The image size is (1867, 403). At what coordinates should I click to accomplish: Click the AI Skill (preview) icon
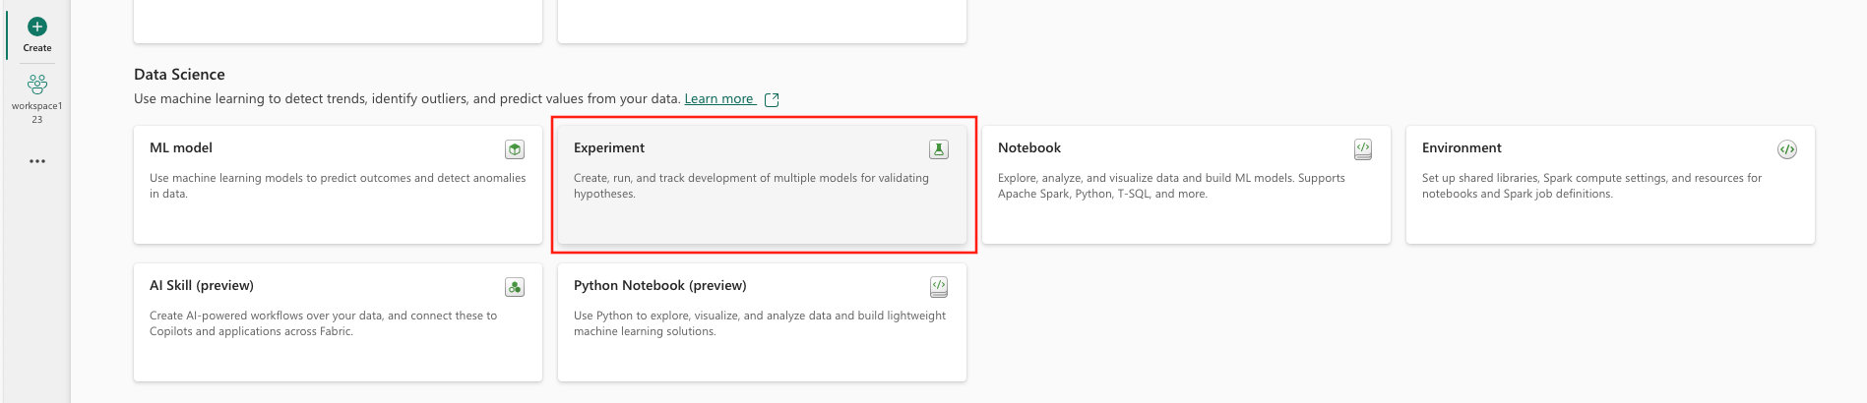[x=515, y=287]
